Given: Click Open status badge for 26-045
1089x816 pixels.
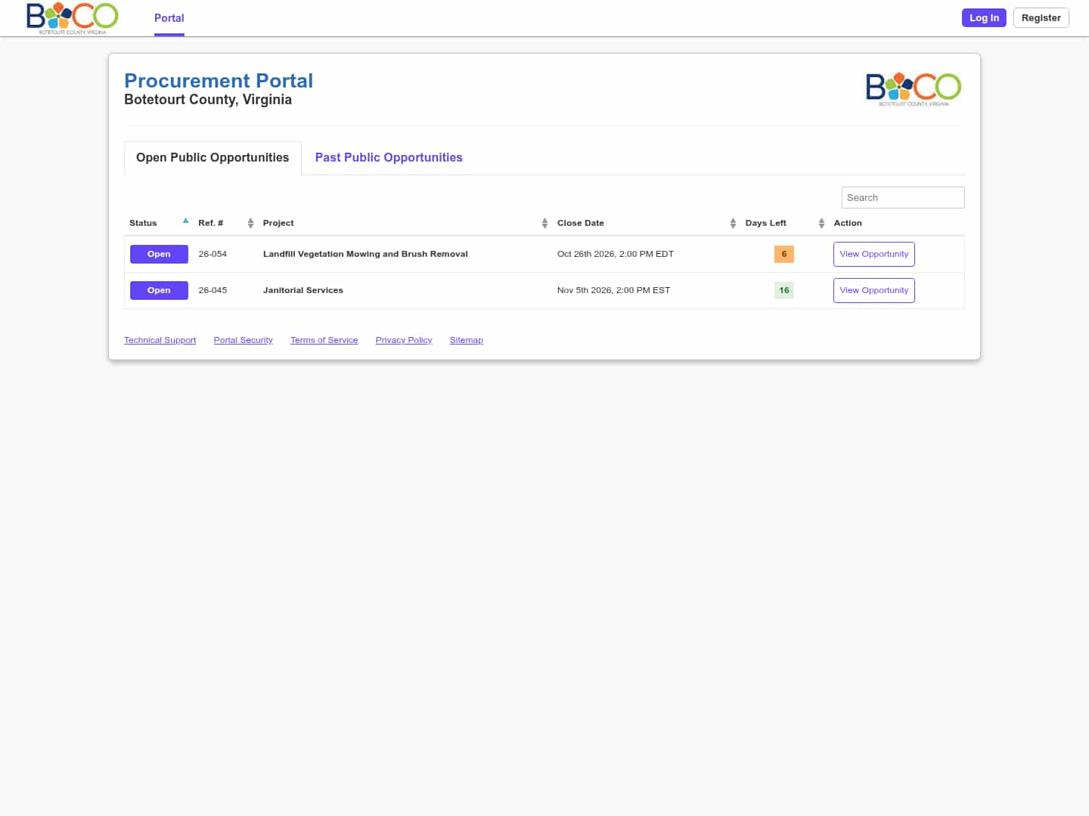Looking at the screenshot, I should point(159,290).
